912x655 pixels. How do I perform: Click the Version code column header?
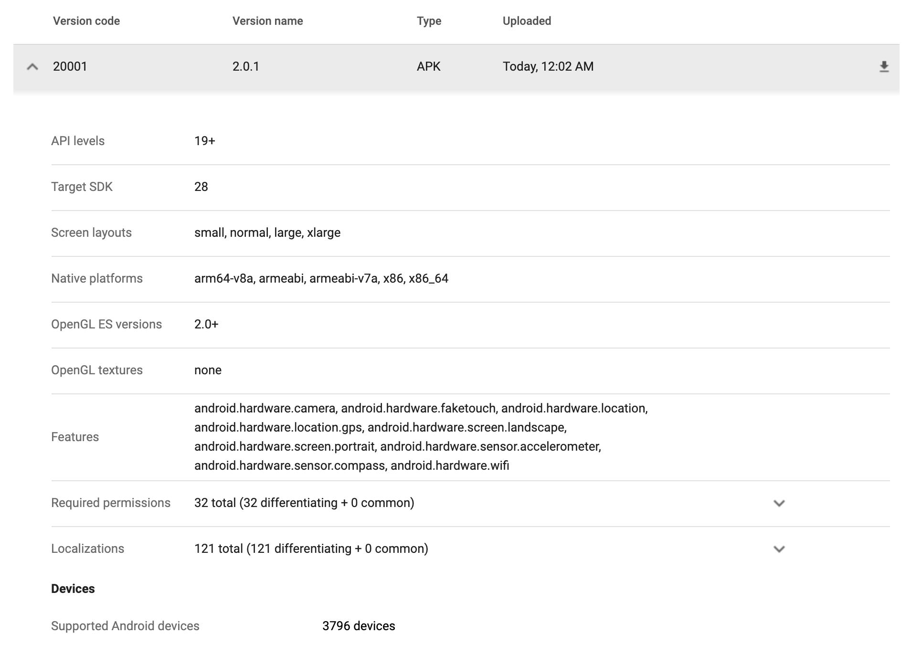click(86, 21)
